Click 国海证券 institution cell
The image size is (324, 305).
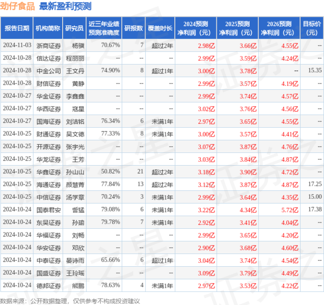(49, 121)
